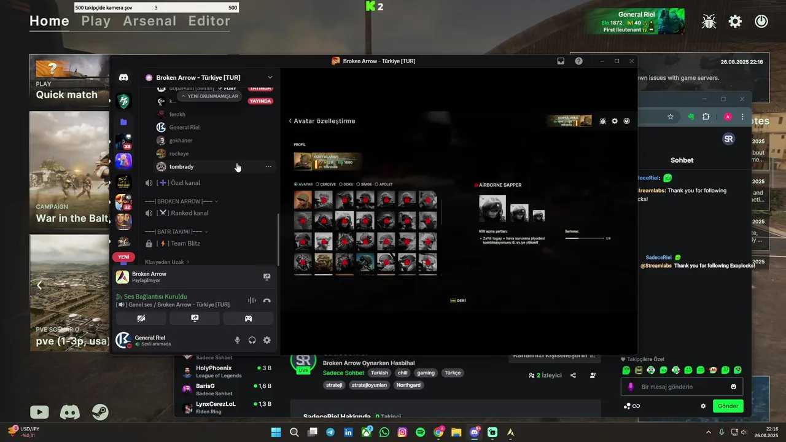Open the Discord icon in game launcher
This screenshot has height=442, width=786.
tap(70, 413)
